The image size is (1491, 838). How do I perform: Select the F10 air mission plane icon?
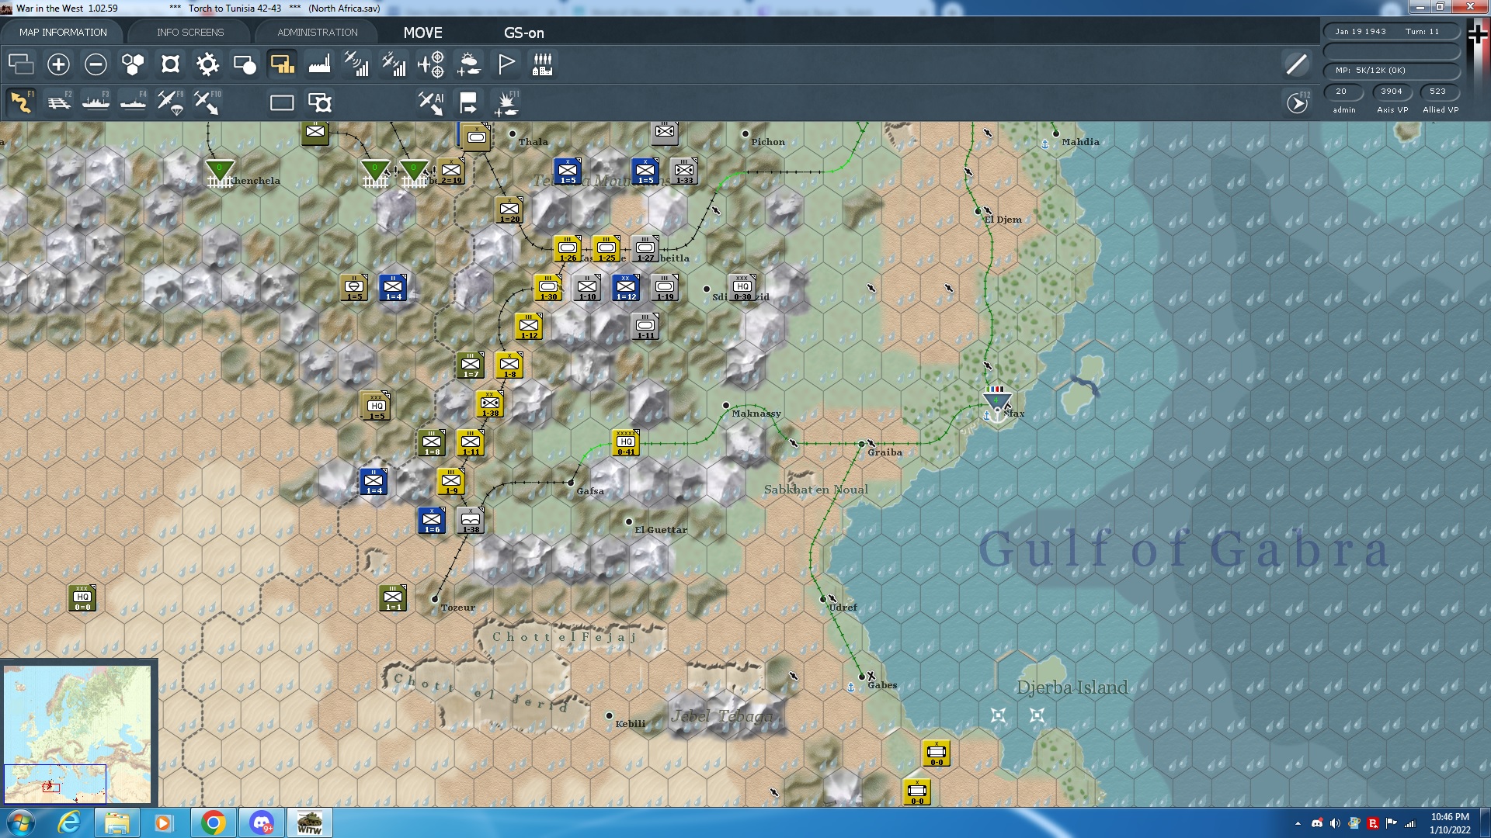[207, 102]
